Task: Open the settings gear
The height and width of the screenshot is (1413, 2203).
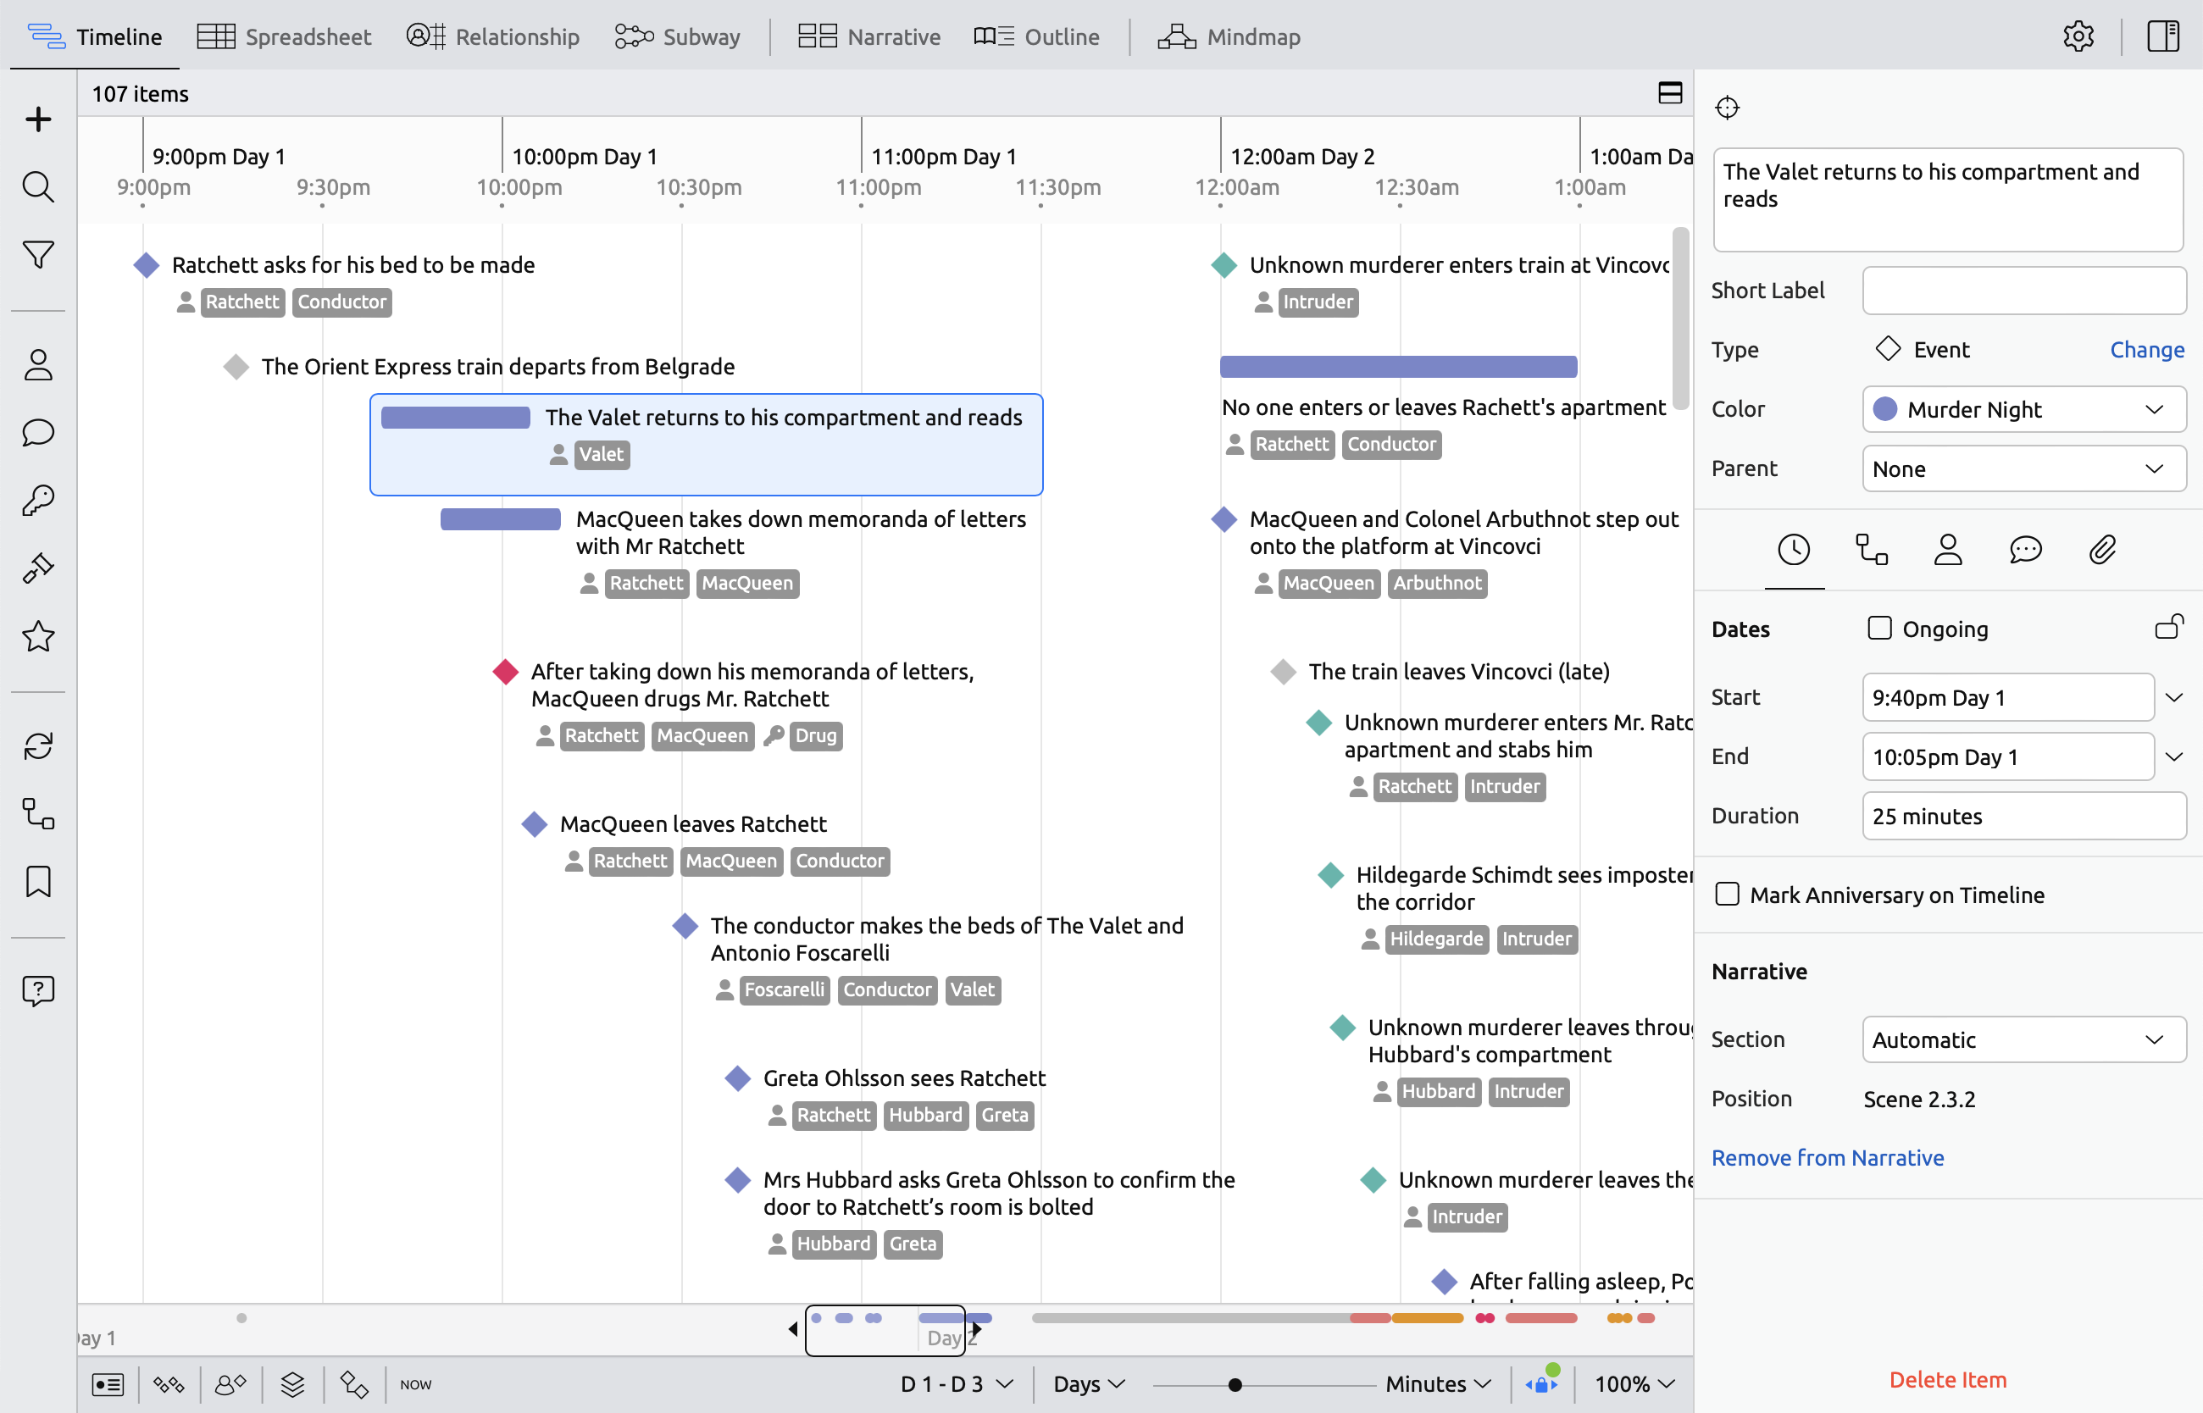Action: pyautogui.click(x=2079, y=36)
